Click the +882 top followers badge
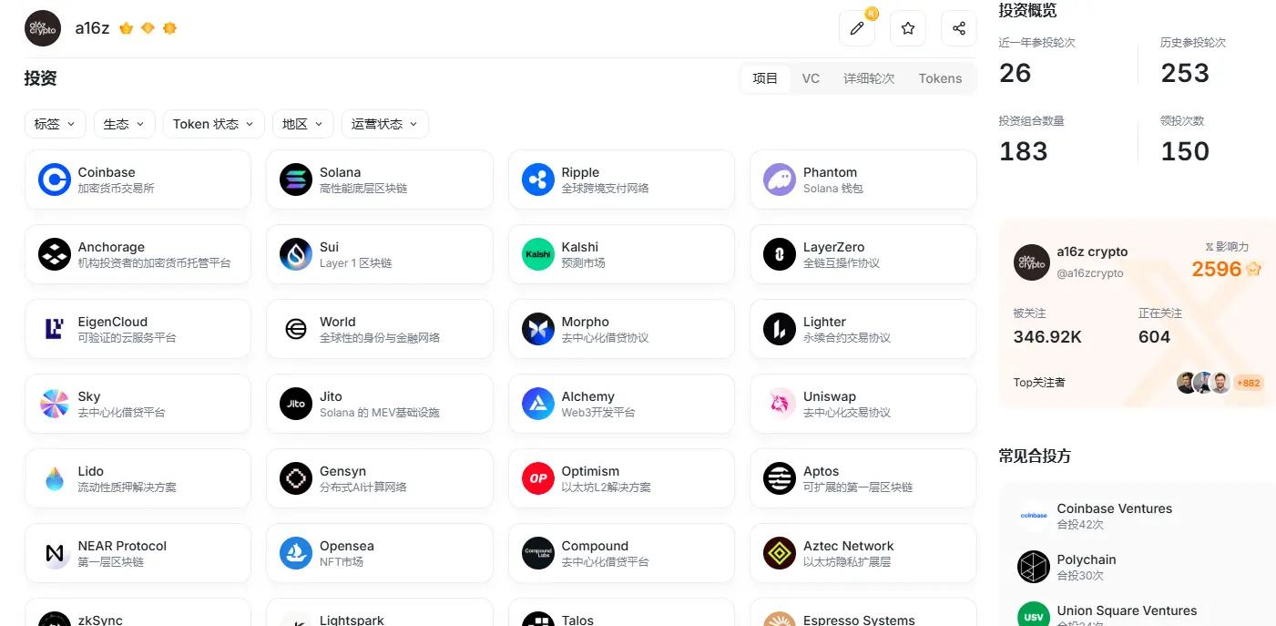The image size is (1276, 626). coord(1249,383)
